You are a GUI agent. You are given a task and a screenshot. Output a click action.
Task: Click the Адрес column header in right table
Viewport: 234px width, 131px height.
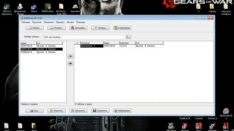pyautogui.click(x=111, y=43)
